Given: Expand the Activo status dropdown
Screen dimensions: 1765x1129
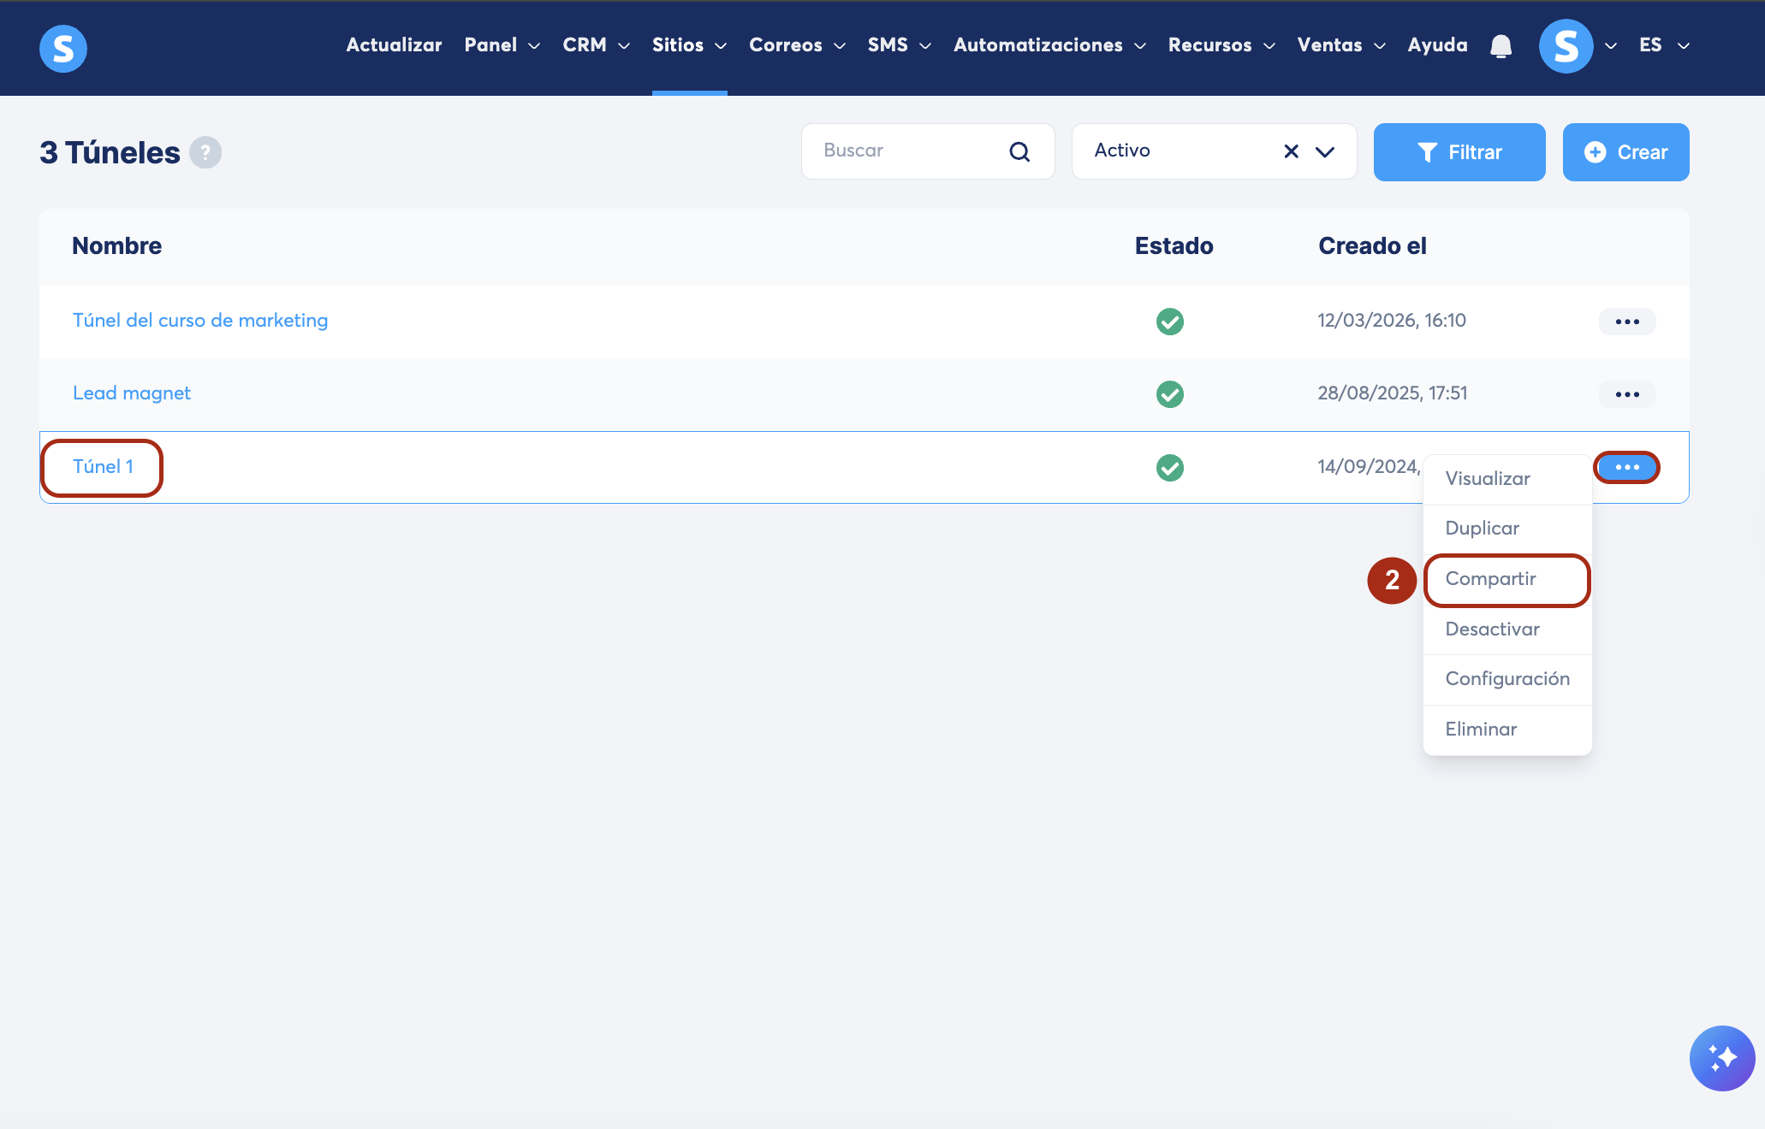Looking at the screenshot, I should [x=1324, y=152].
